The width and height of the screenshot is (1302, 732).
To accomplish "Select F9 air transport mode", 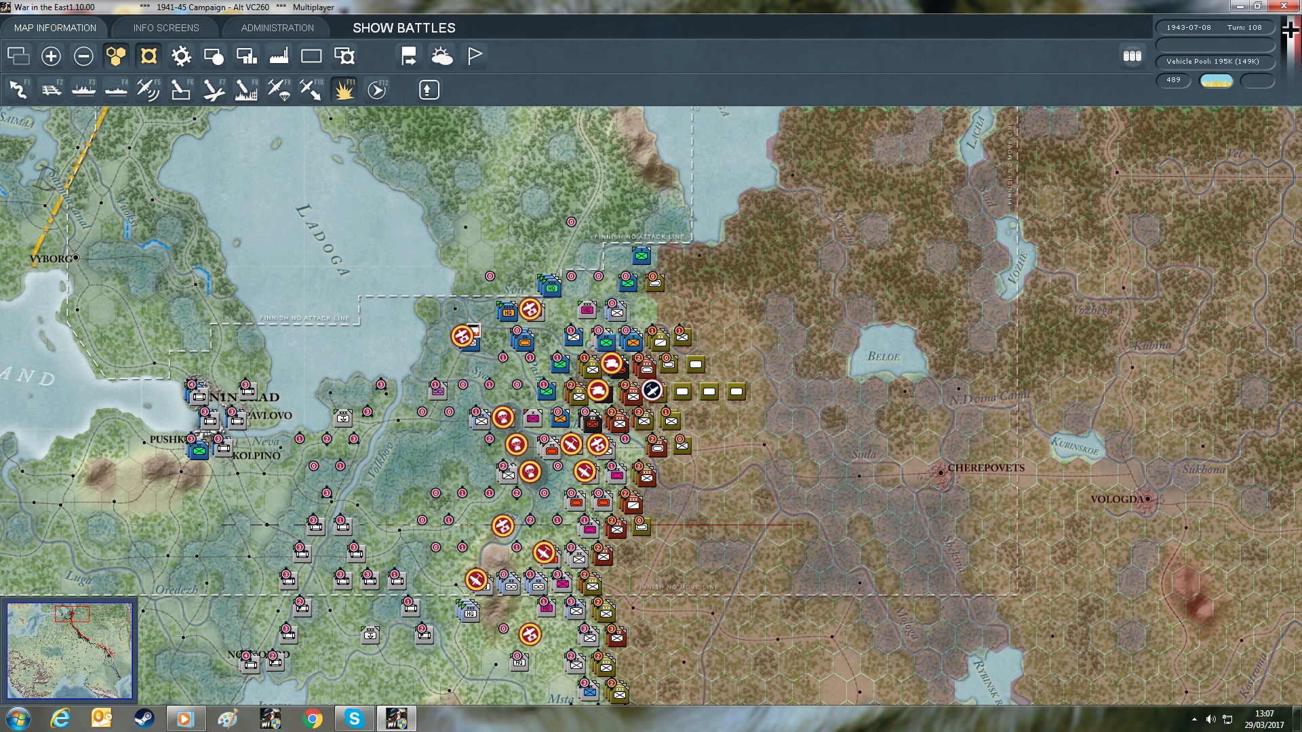I will (x=279, y=89).
